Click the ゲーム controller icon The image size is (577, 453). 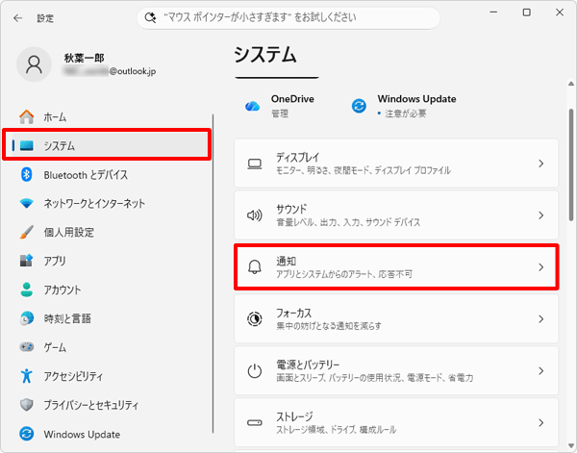click(x=27, y=347)
